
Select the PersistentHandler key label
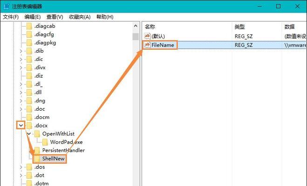(x=63, y=150)
